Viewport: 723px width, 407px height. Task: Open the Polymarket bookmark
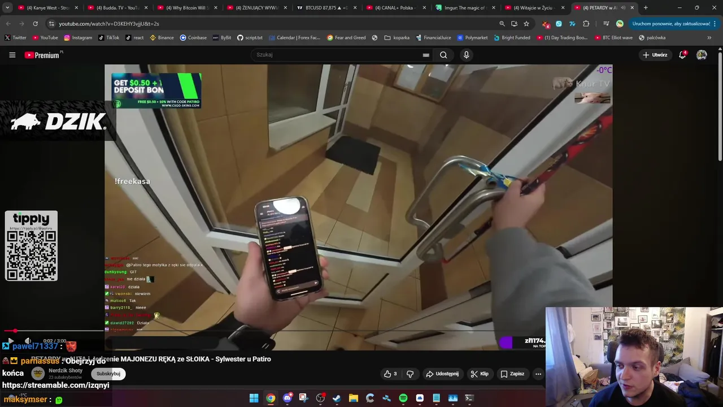click(472, 38)
